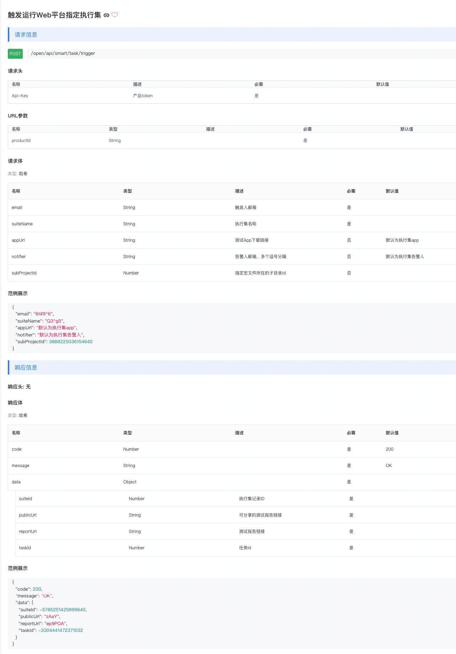The image size is (456, 654).
Task: Select the Api-Key header name
Action: (x=20, y=96)
